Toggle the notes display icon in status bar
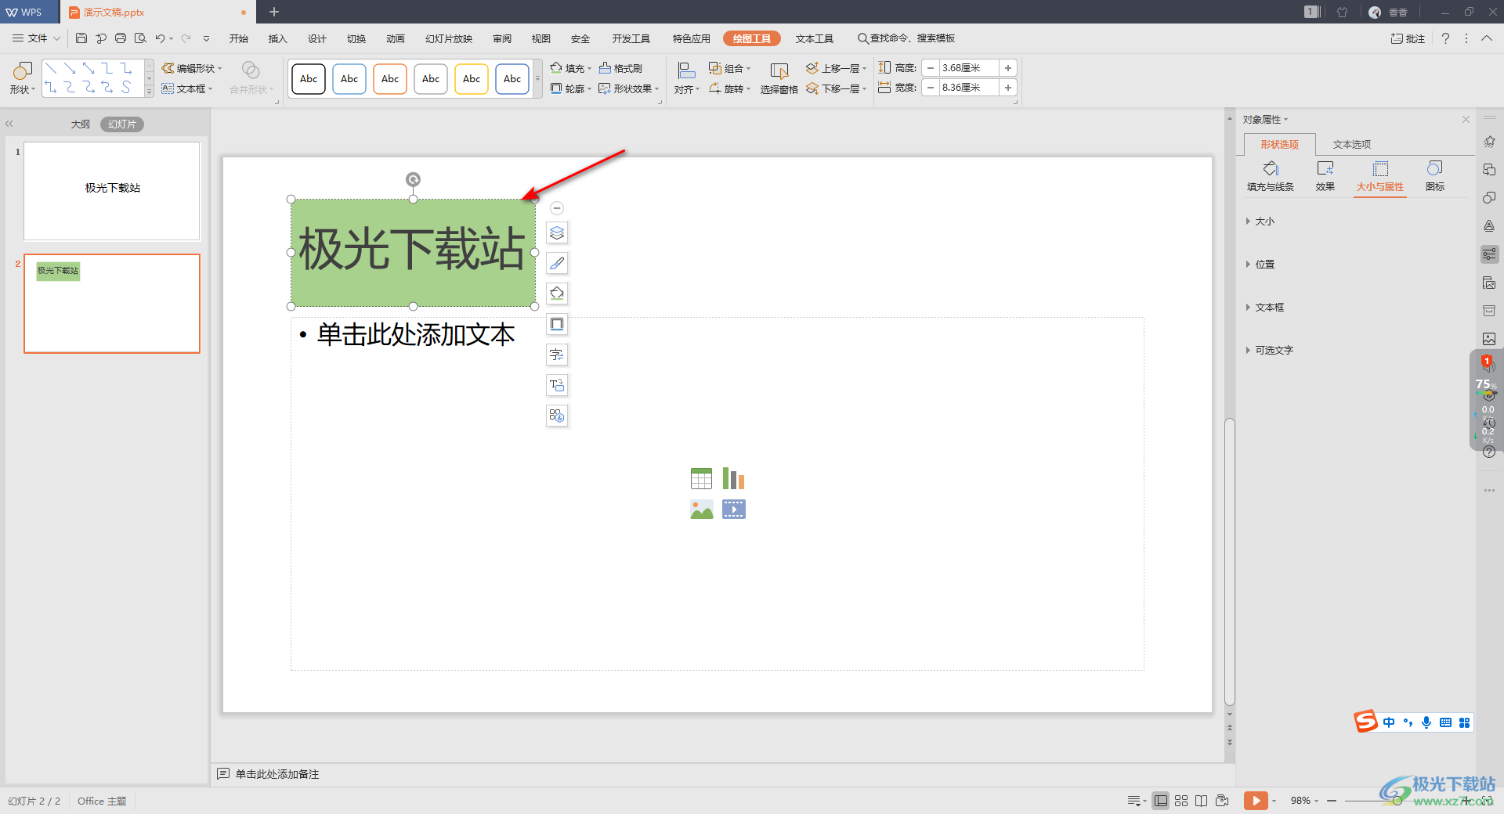Viewport: 1504px width, 814px height. coord(1134,801)
